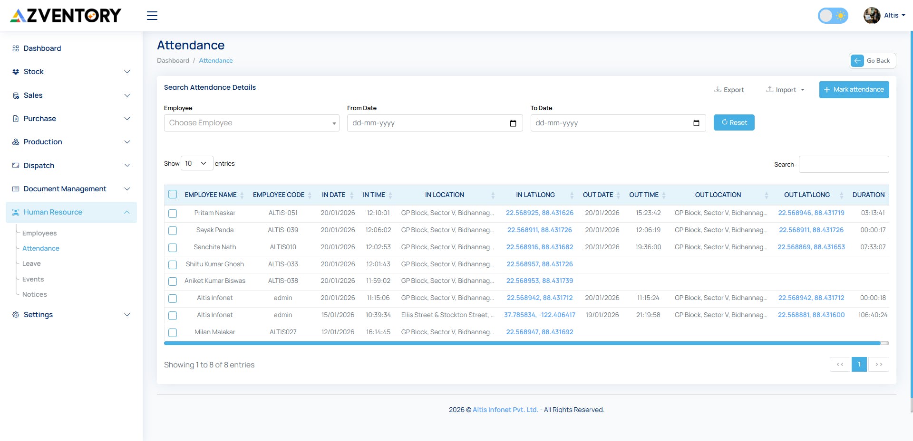The width and height of the screenshot is (913, 441).
Task: Open the Altis Infonet Pvt. Ltd. footer link
Action: [x=505, y=409]
